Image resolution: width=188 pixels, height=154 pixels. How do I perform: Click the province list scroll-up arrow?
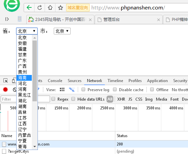(x=34, y=38)
